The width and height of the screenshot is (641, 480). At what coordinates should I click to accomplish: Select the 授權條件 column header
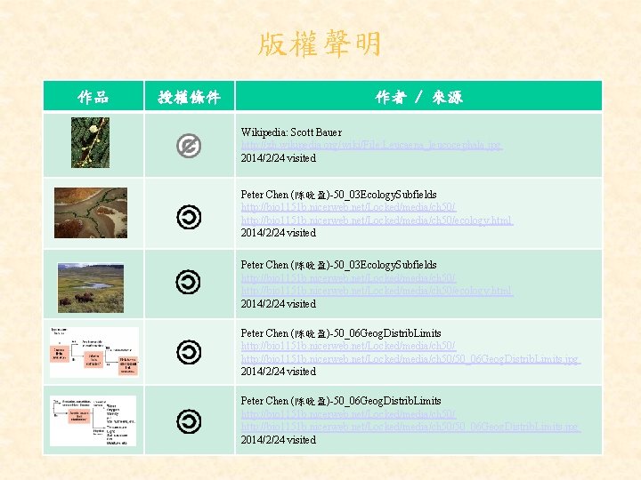pyautogui.click(x=190, y=96)
